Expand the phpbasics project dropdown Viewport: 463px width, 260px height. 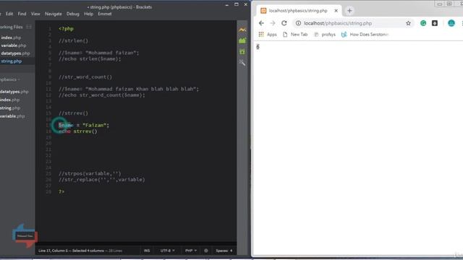[x=9, y=79]
